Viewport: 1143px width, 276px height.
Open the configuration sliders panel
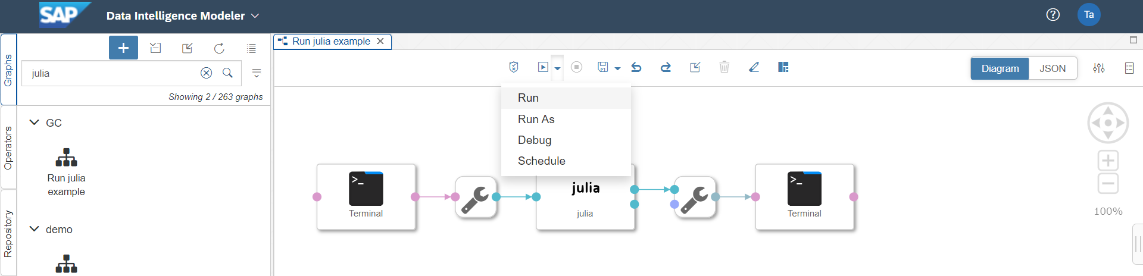coord(1099,68)
